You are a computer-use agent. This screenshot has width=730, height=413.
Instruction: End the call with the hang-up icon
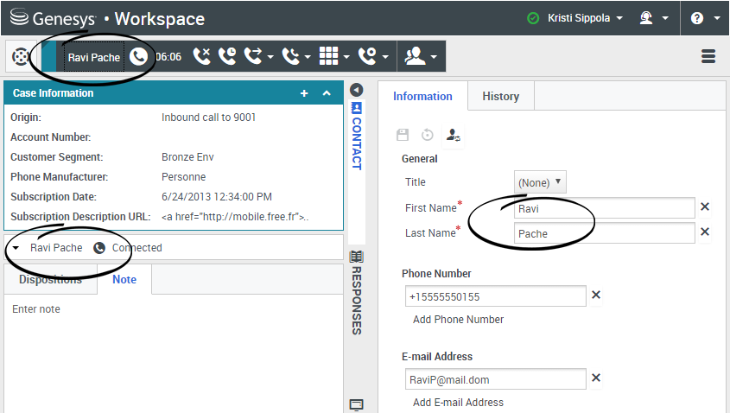pos(201,57)
